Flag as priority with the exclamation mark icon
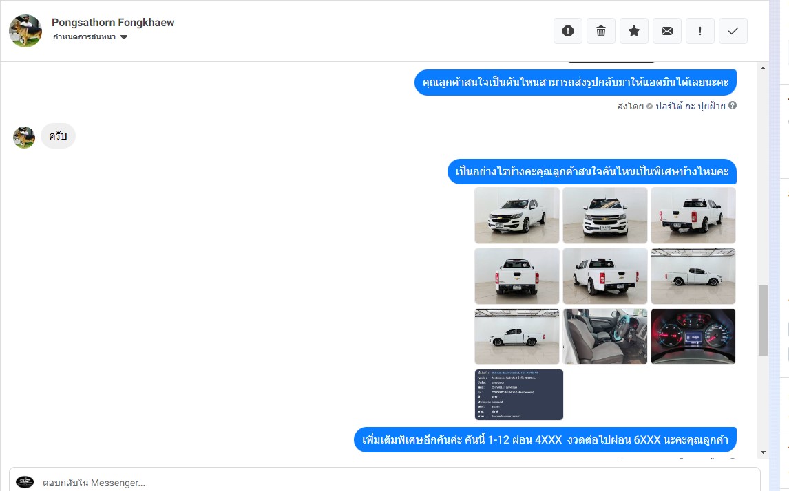789x491 pixels. 700,31
